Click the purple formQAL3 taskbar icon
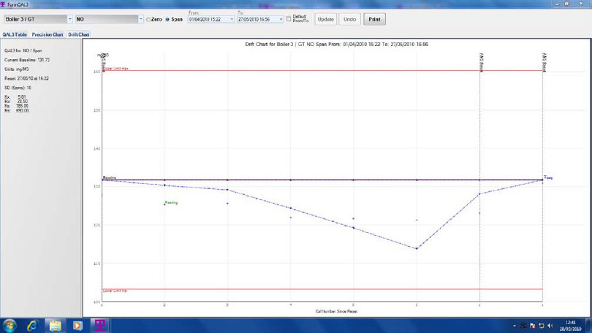This screenshot has width=592, height=333. point(99,325)
